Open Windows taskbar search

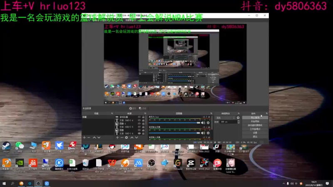[x=12, y=183]
